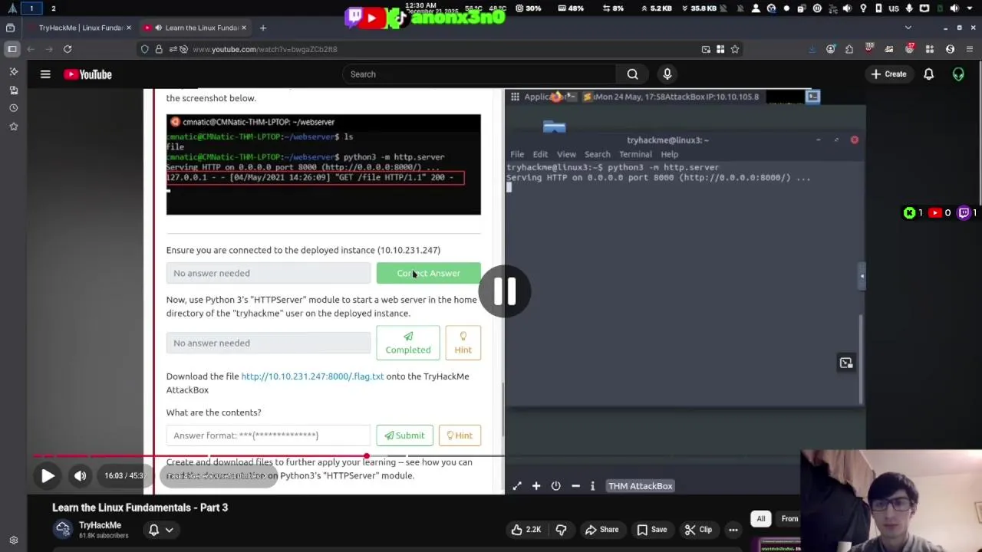Go to YouTube home via logo
982x552 pixels.
[87, 74]
